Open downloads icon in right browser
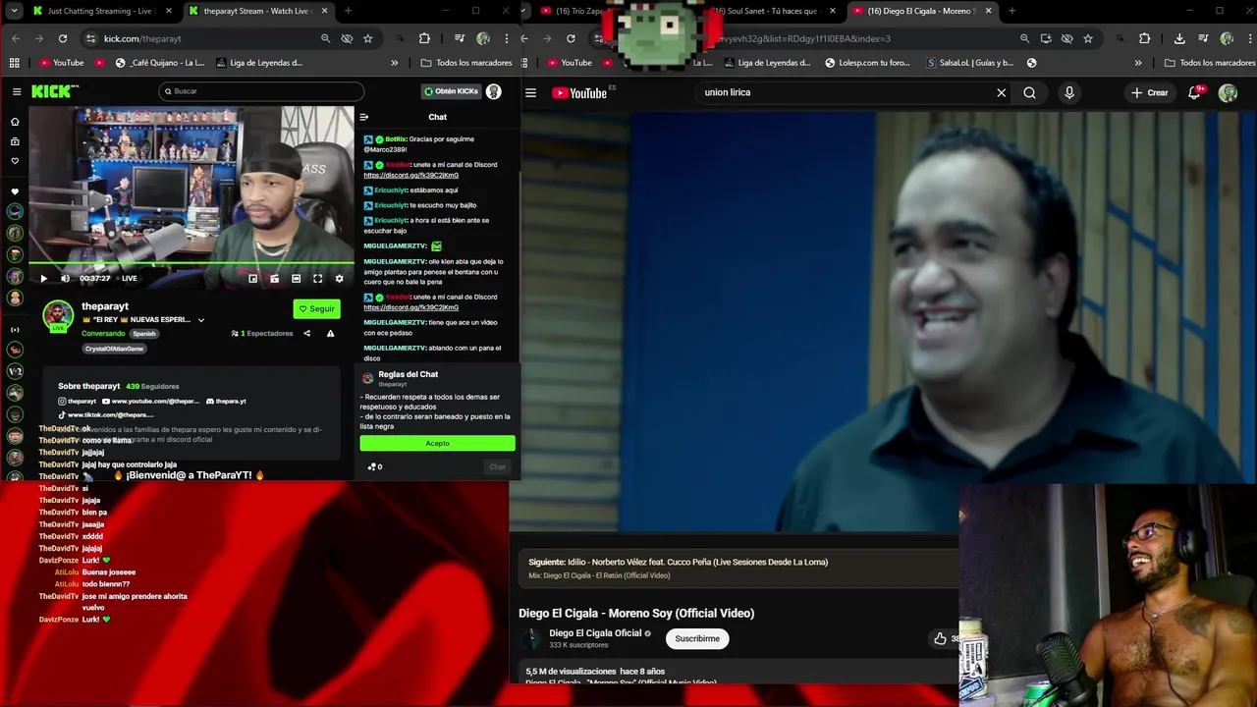The image size is (1257, 707). [1179, 38]
